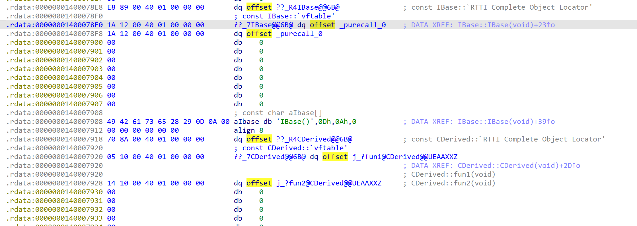Click hex bytes 05 10 00 40 01

point(137,157)
